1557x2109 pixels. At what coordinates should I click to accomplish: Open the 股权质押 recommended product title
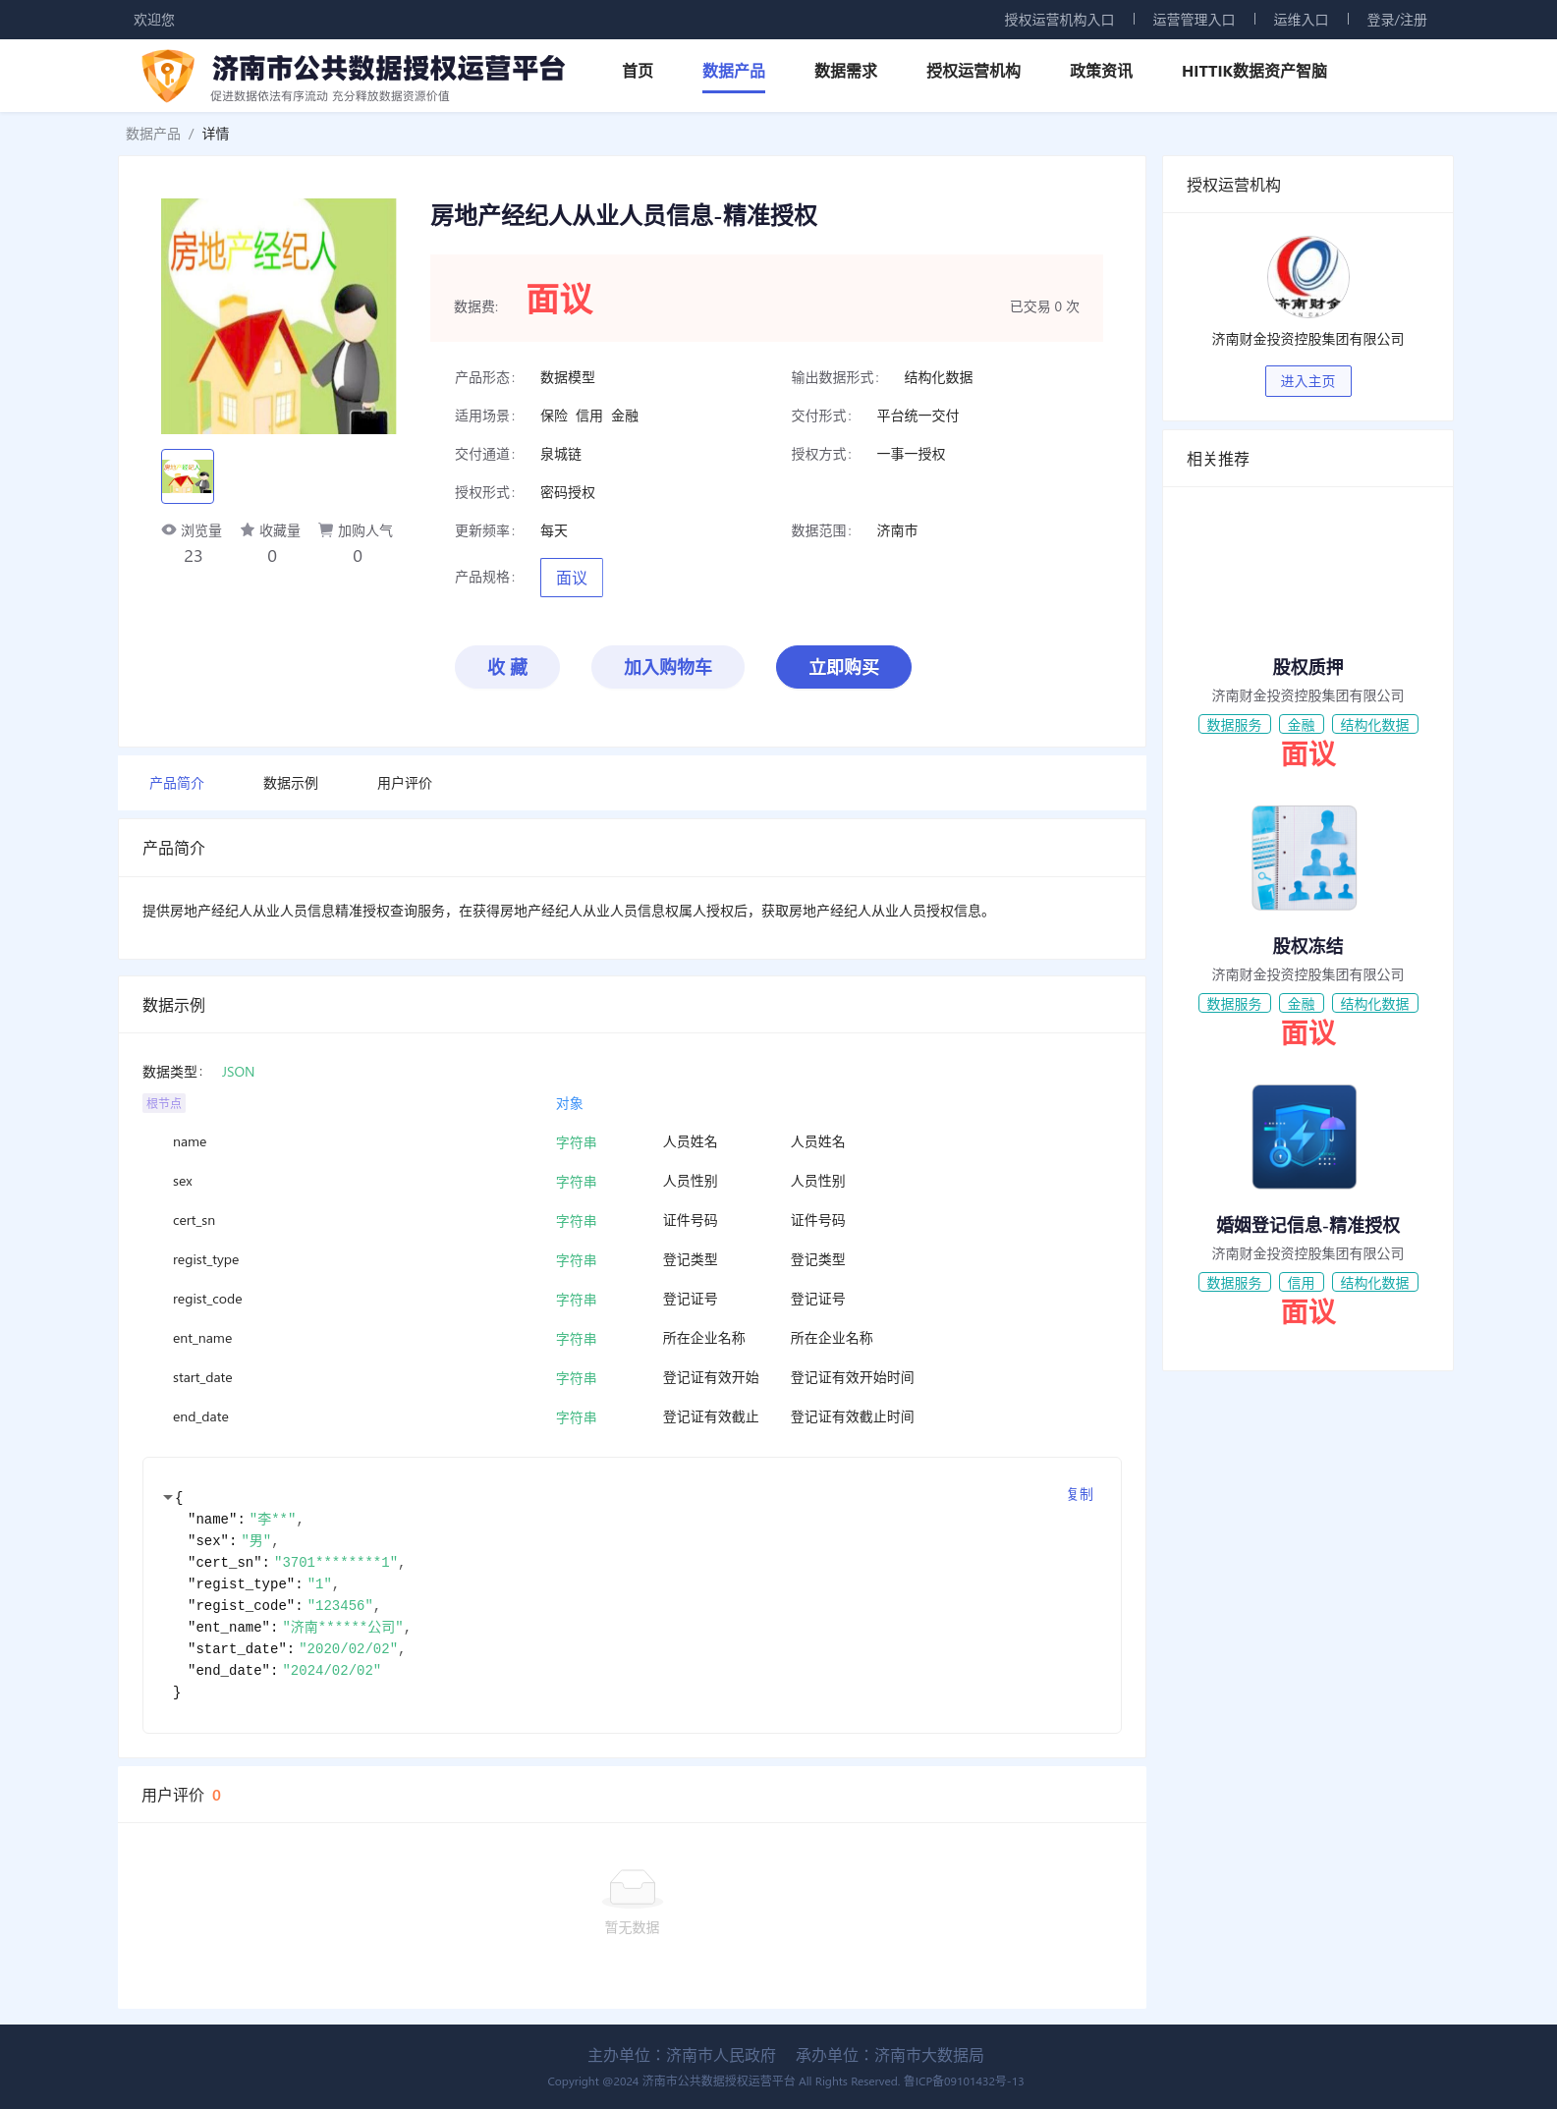1307,667
